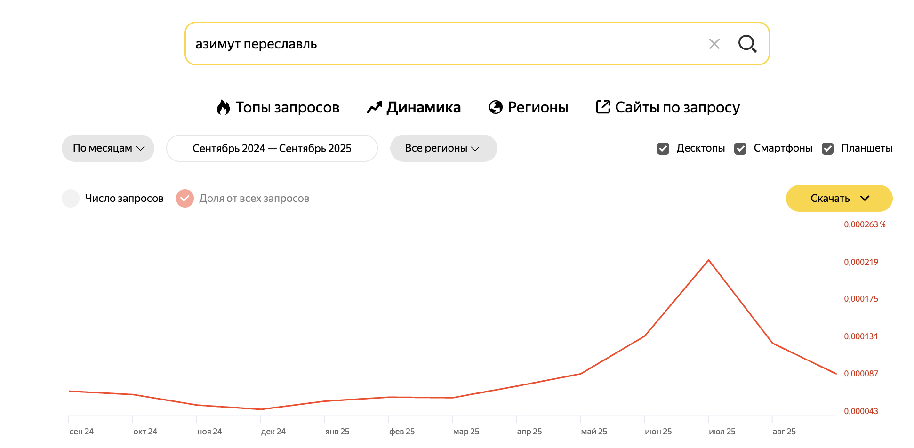Toggle the Десктопы checkbox
The width and height of the screenshot is (914, 448).
[663, 149]
